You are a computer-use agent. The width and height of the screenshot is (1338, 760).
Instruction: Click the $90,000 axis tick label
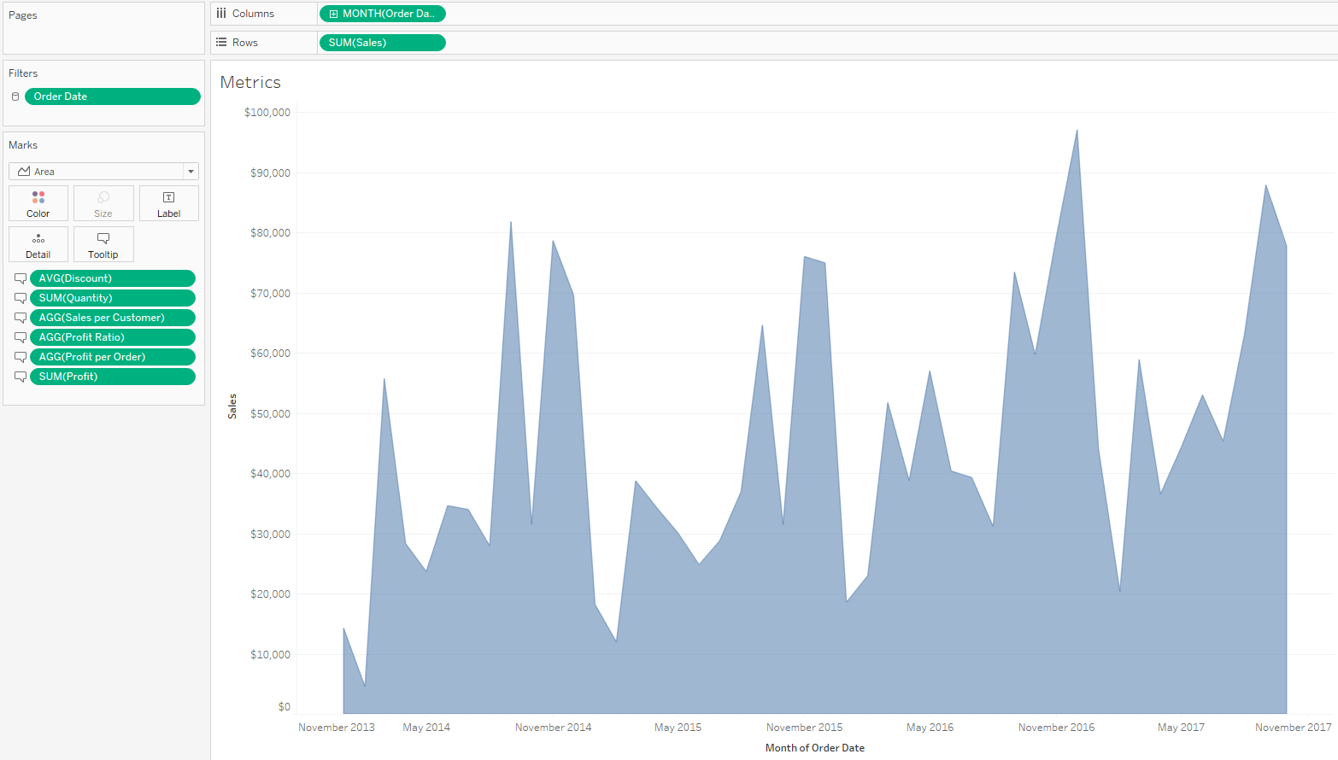pos(270,173)
